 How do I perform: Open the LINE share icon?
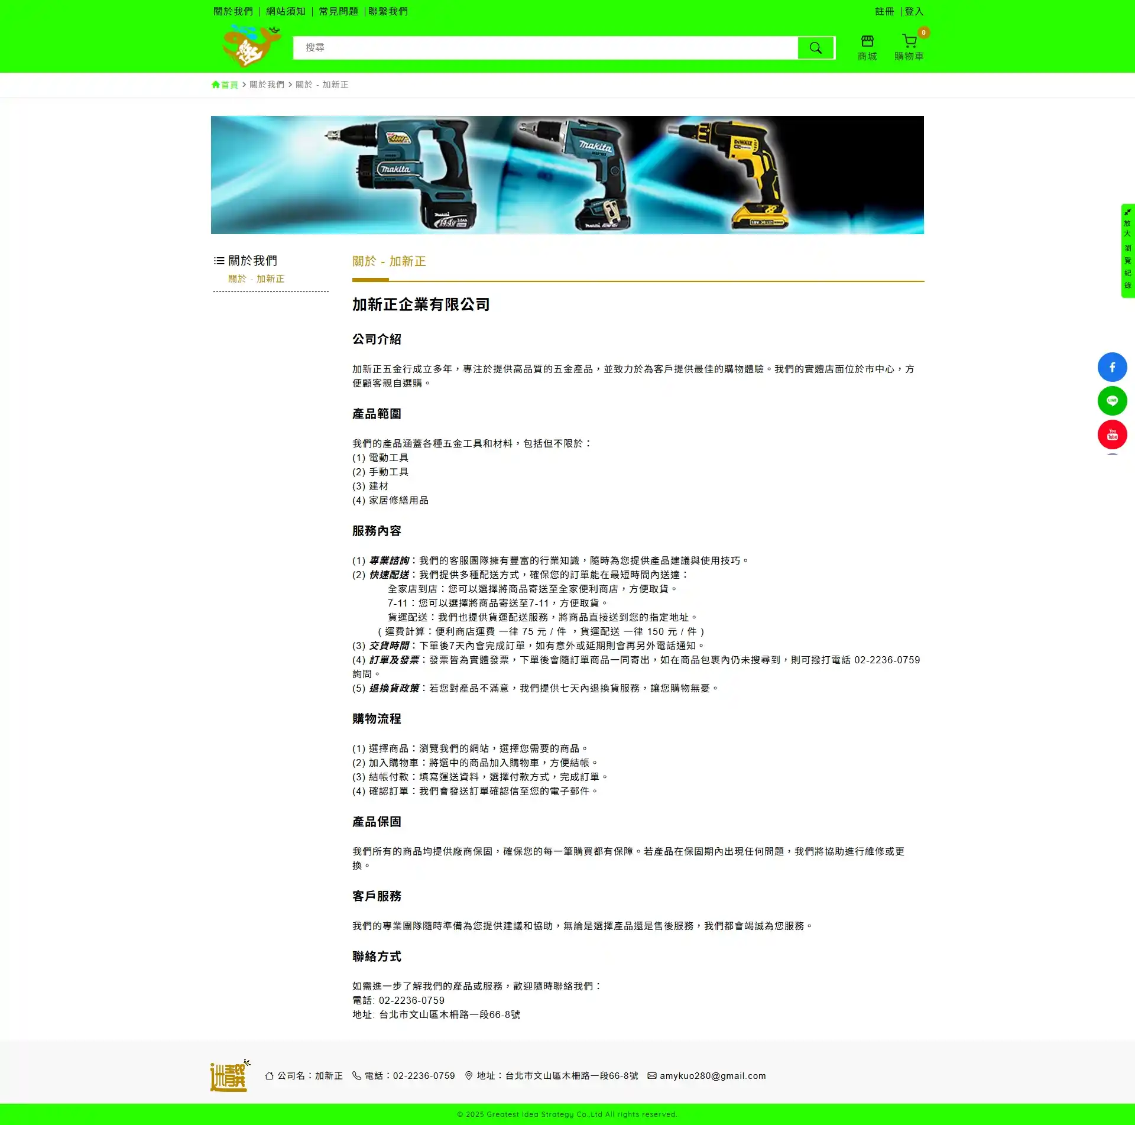pyautogui.click(x=1112, y=400)
